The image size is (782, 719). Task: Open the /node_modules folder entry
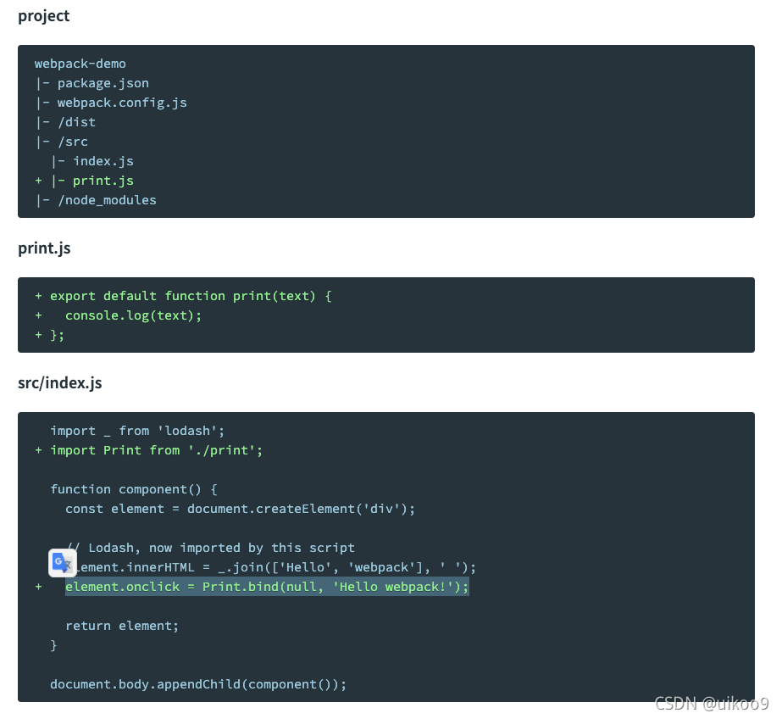coord(107,200)
